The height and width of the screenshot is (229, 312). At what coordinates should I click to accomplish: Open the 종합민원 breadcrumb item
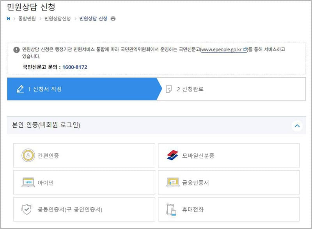(27, 18)
